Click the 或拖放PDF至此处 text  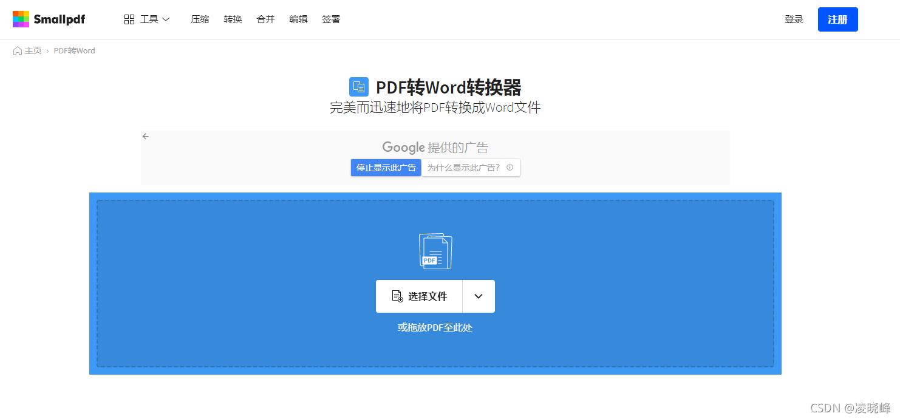pyautogui.click(x=435, y=328)
